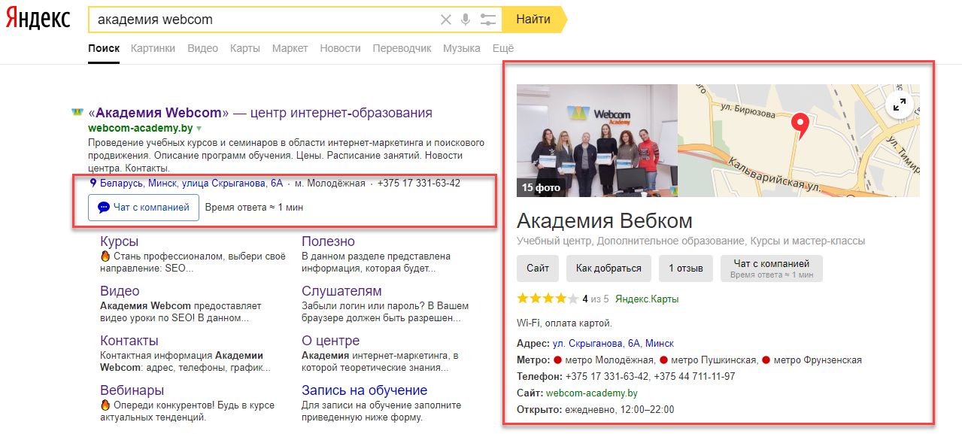962x434 pixels.
Task: Open the Яндекс.Карты link next to the rating
Action: 647,299
